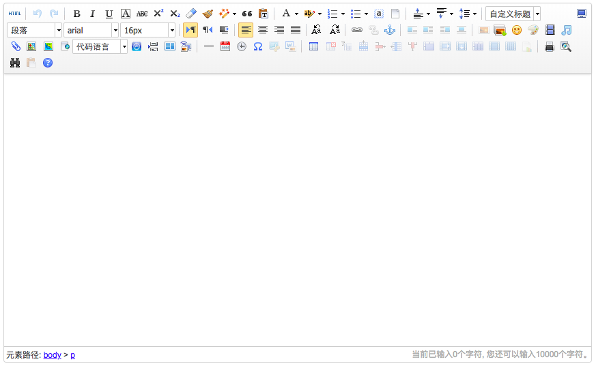The width and height of the screenshot is (596, 366).
Task: Insert a table
Action: [313, 46]
